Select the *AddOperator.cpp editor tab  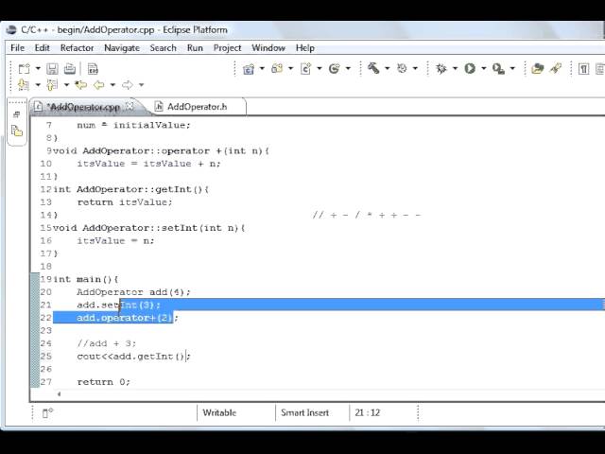pos(83,107)
